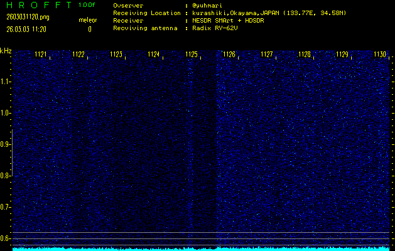
Task: Click the 1.0 kHz axis label
Action: [x=4, y=113]
